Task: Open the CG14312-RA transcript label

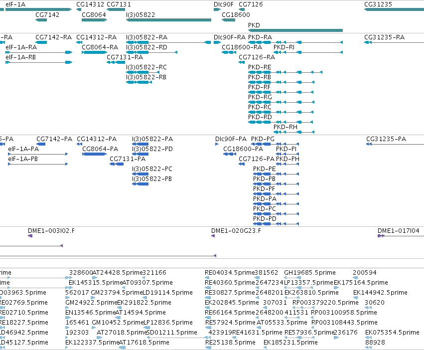Action: click(97, 37)
